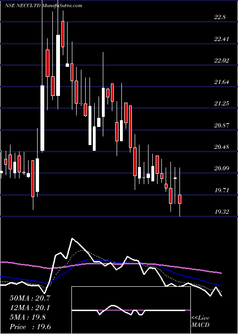
Task: Click the 21.25 price axis label
Action: [221, 104]
